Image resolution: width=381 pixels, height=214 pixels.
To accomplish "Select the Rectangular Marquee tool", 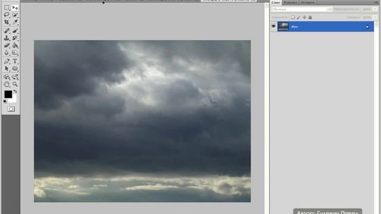I will [7, 8].
